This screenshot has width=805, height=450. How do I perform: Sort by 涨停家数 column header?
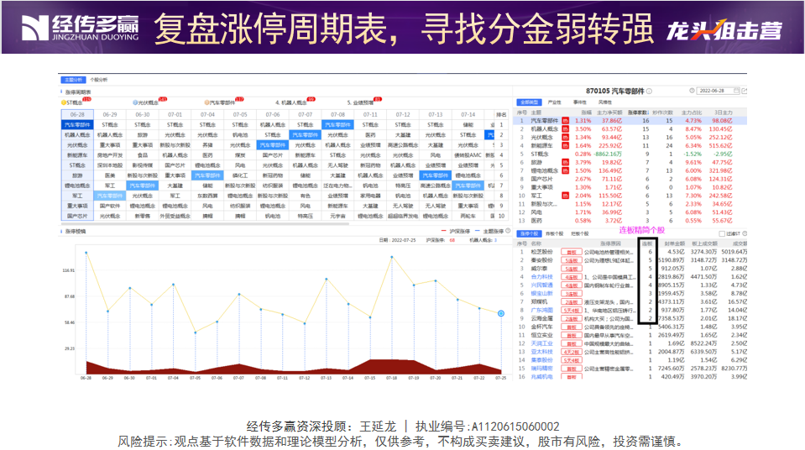click(637, 112)
